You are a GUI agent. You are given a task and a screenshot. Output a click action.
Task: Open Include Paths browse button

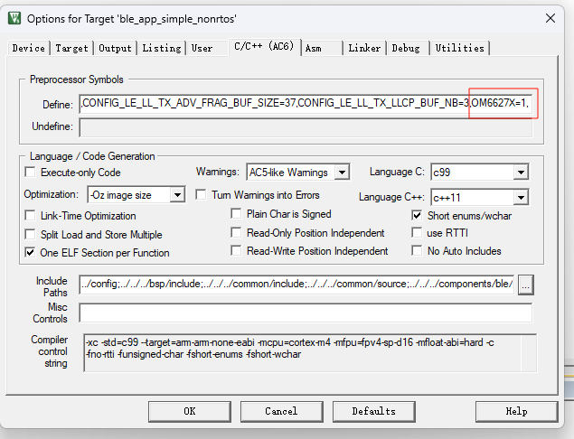[525, 285]
